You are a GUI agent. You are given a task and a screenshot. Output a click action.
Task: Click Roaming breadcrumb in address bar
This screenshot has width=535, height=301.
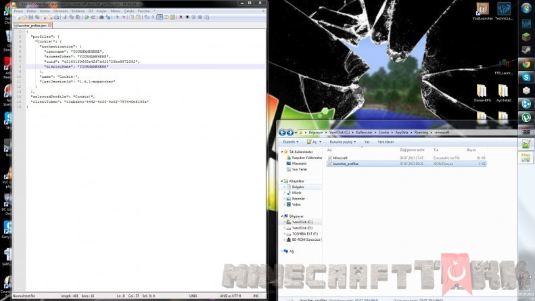tap(421, 133)
